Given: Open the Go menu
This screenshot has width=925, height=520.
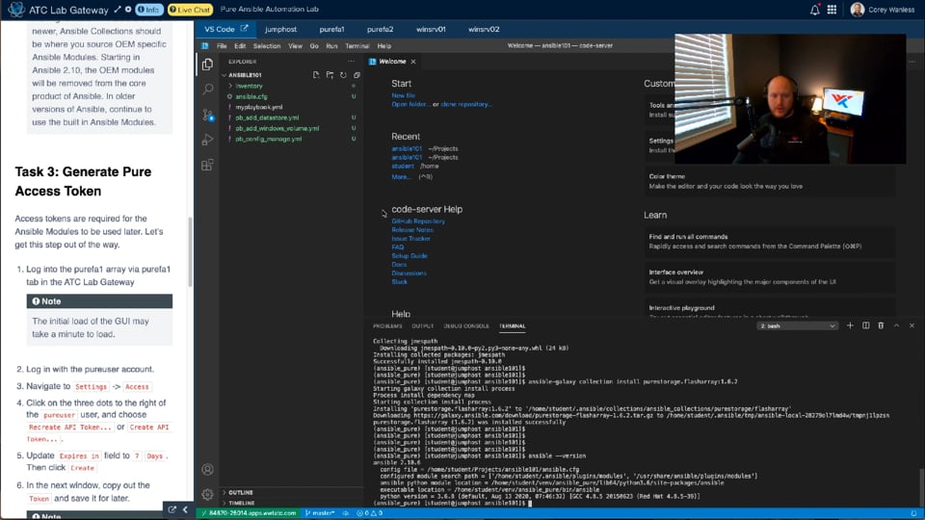Looking at the screenshot, I should (314, 45).
